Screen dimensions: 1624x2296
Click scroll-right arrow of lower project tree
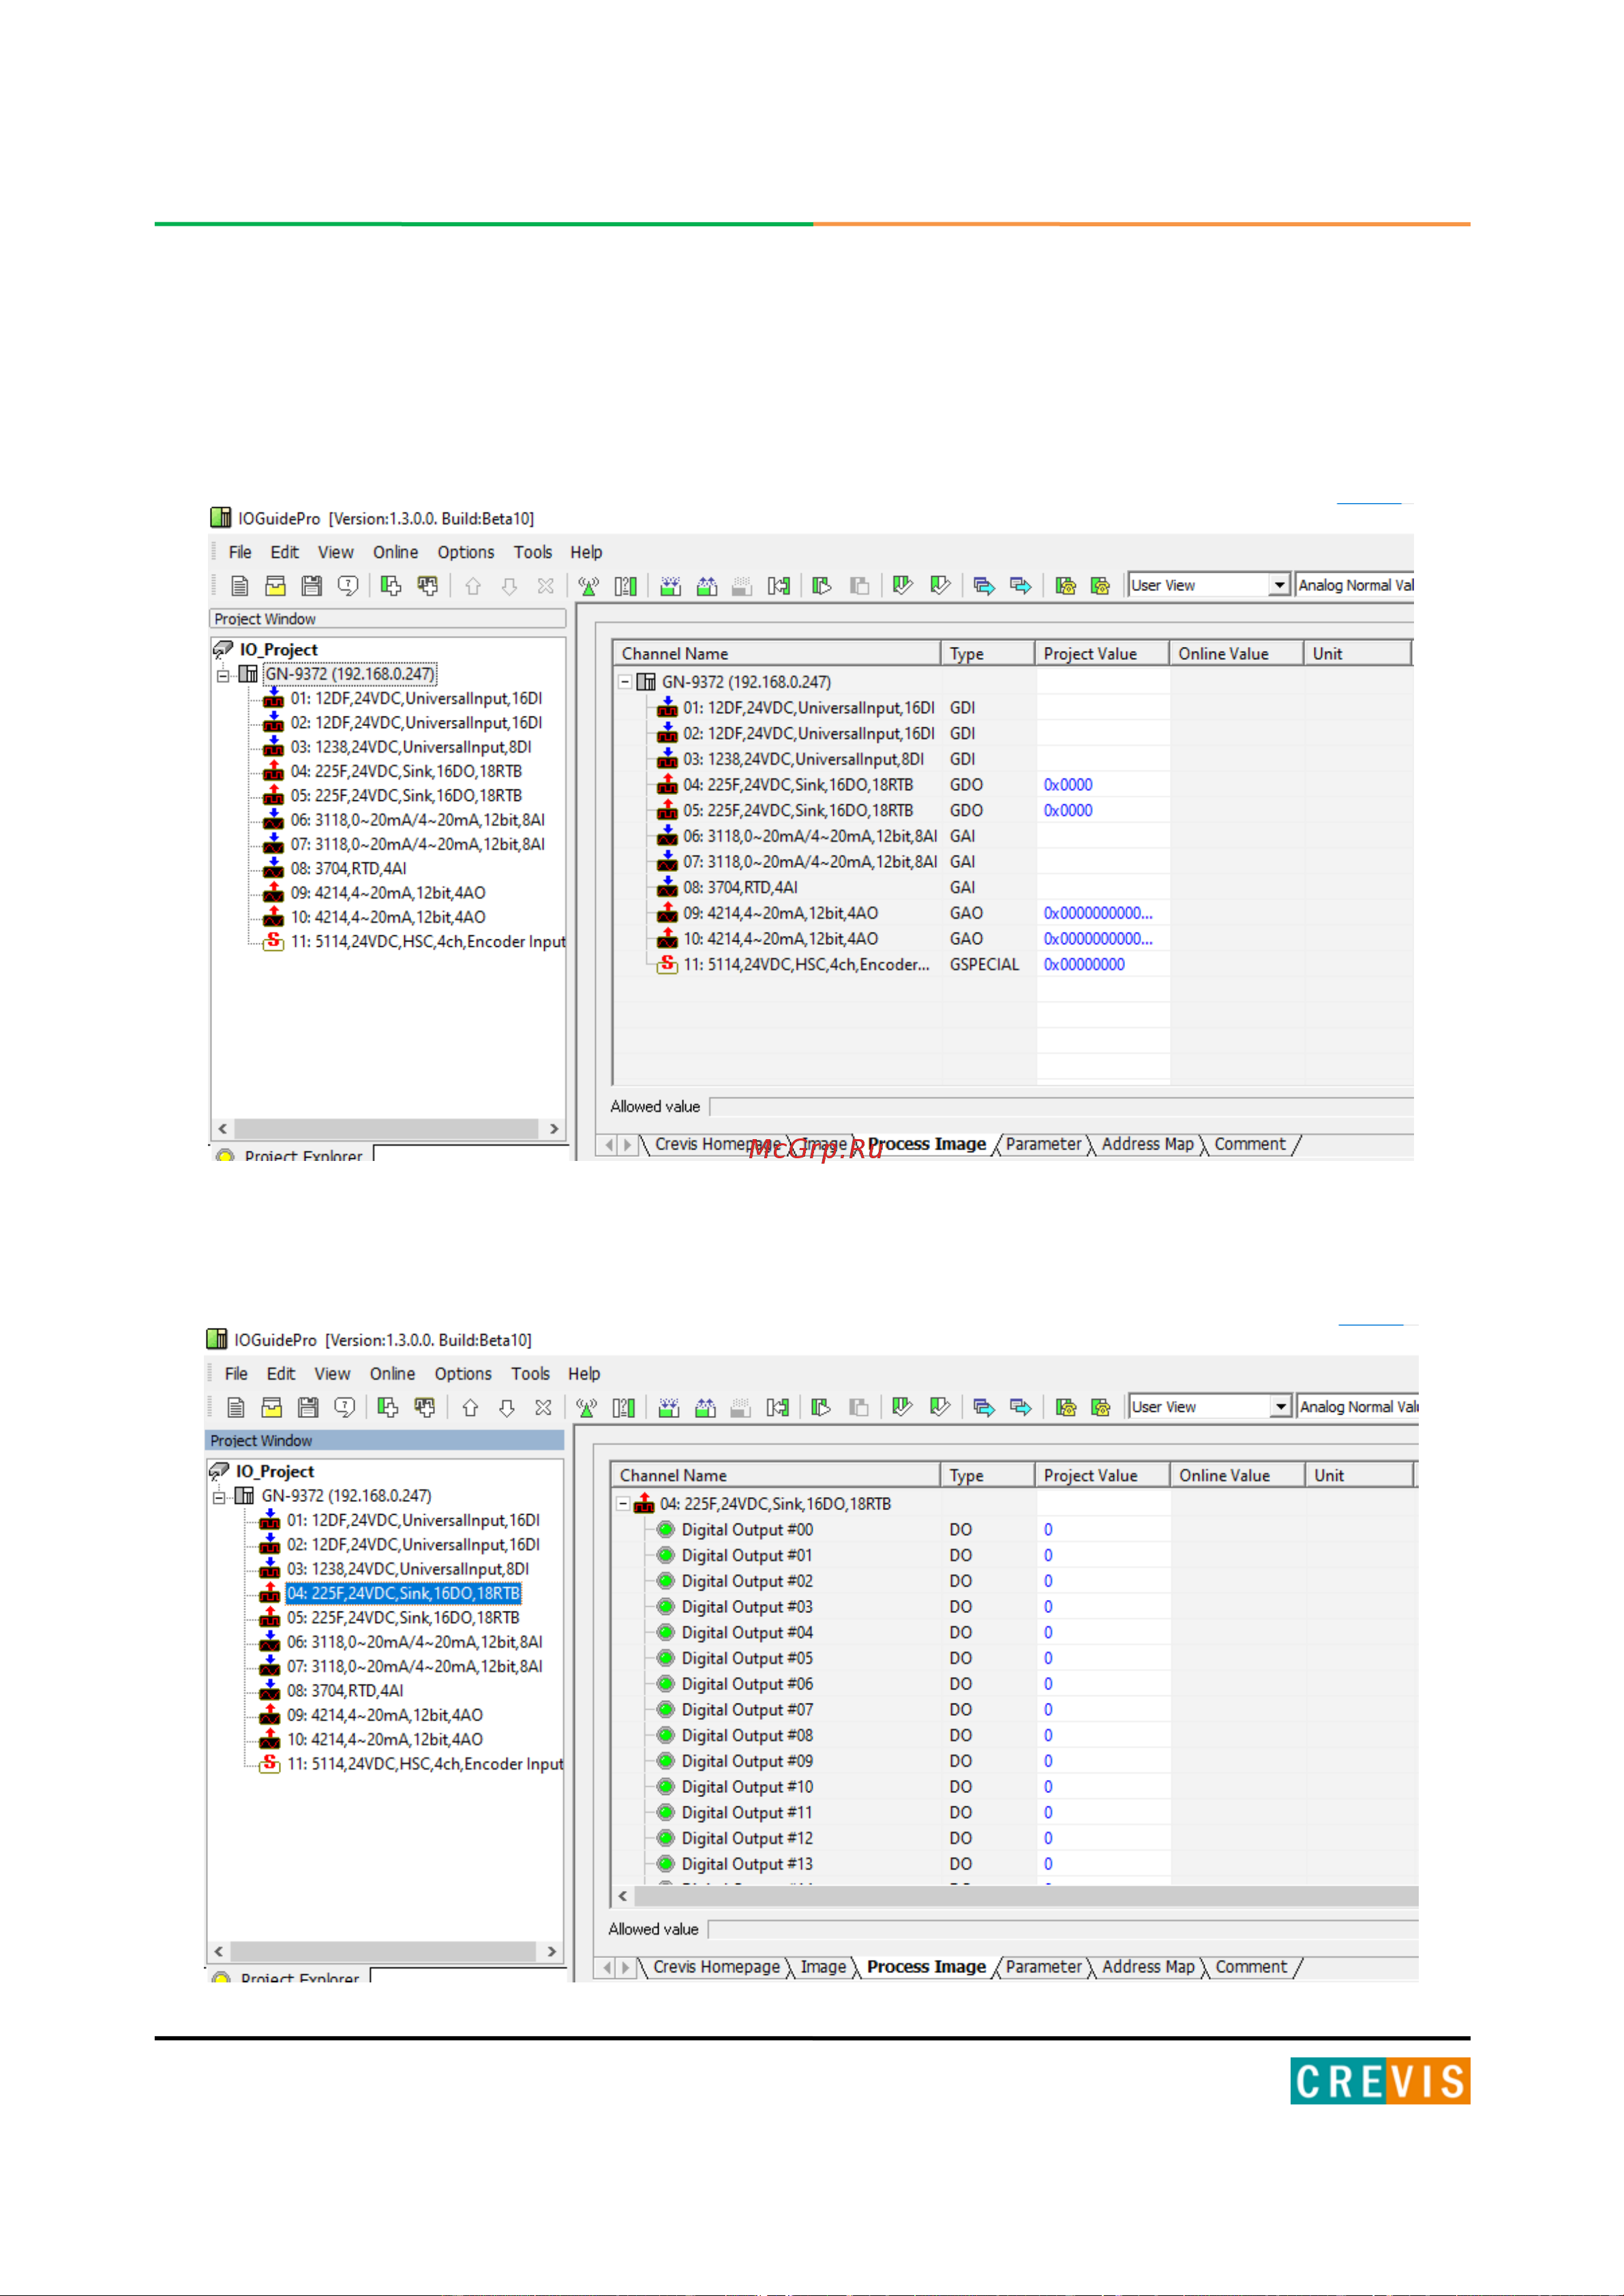click(551, 1952)
